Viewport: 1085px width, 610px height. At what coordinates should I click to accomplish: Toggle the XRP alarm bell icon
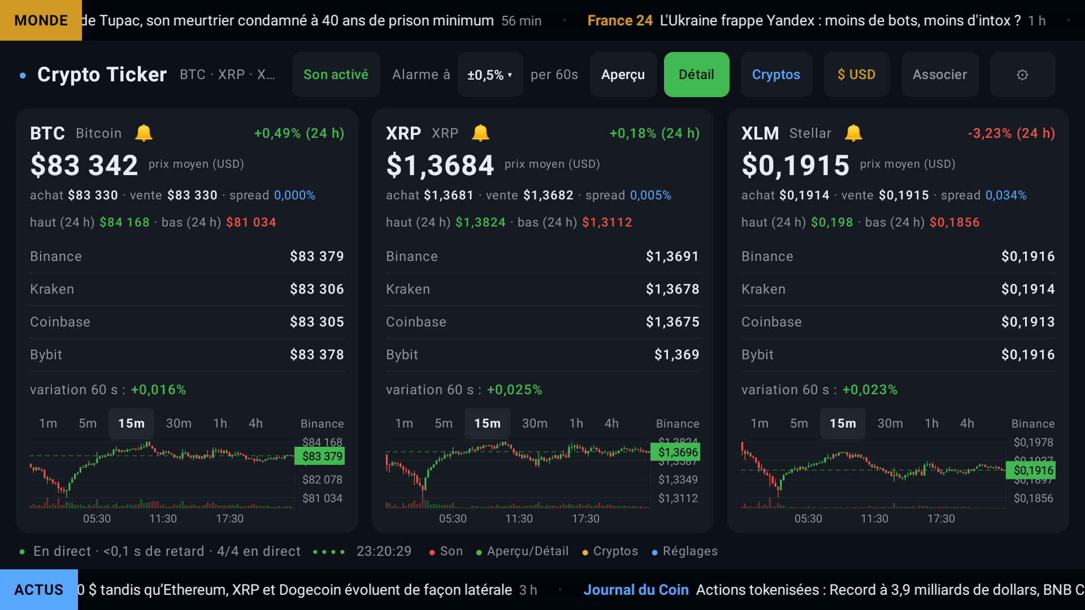click(480, 133)
